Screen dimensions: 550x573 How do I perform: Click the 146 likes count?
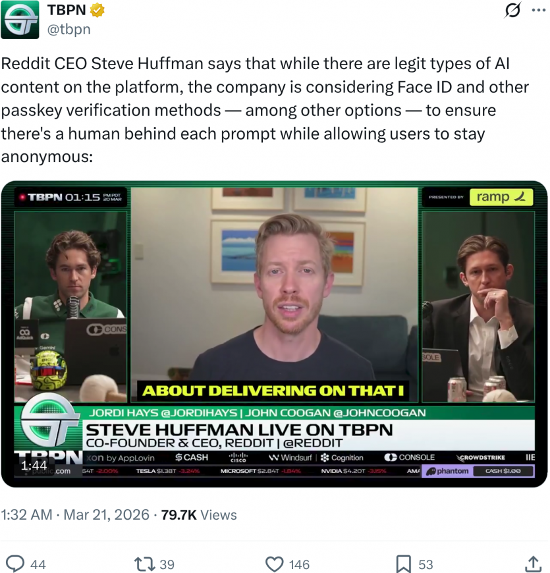(x=299, y=564)
